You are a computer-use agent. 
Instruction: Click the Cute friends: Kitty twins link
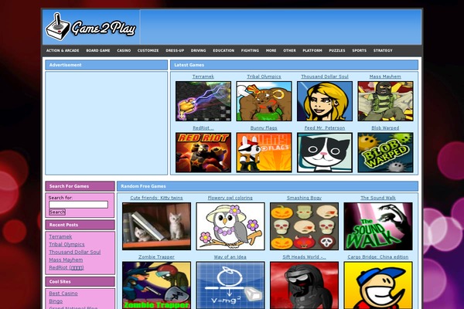(x=156, y=198)
